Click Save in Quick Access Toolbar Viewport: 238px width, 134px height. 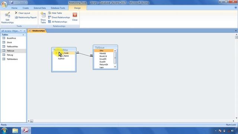pos(12,3)
